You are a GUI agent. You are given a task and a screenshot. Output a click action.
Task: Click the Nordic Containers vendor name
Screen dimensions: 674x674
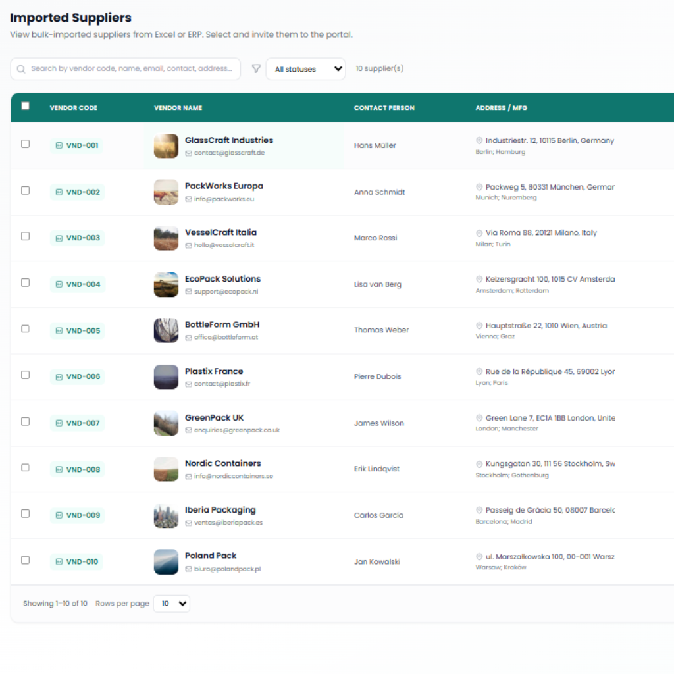222,463
